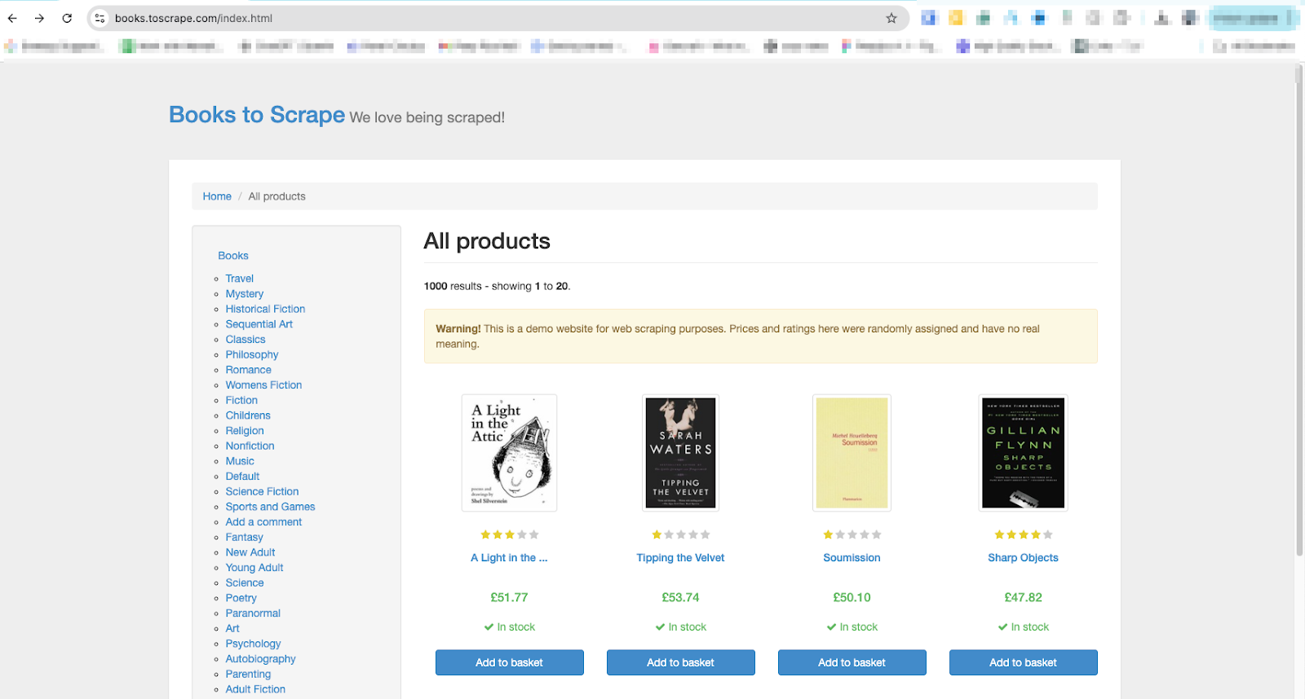Add Sharp Objects to basket
Screen dimensions: 1305x699
point(1023,662)
